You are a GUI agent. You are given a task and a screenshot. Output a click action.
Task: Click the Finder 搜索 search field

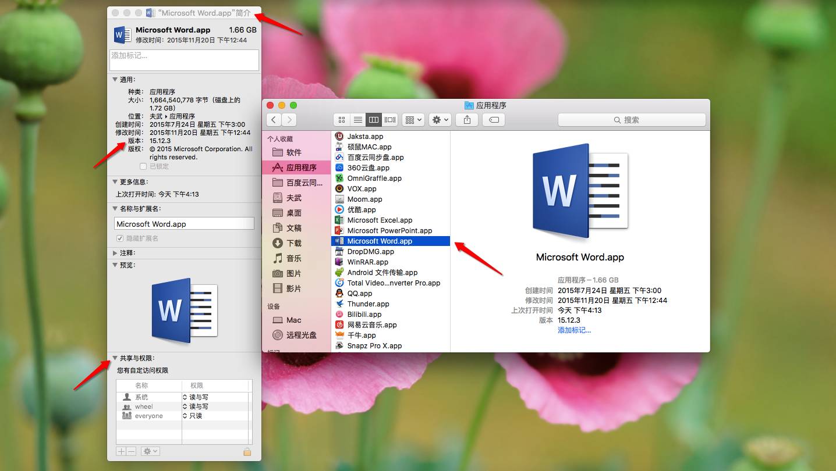632,120
